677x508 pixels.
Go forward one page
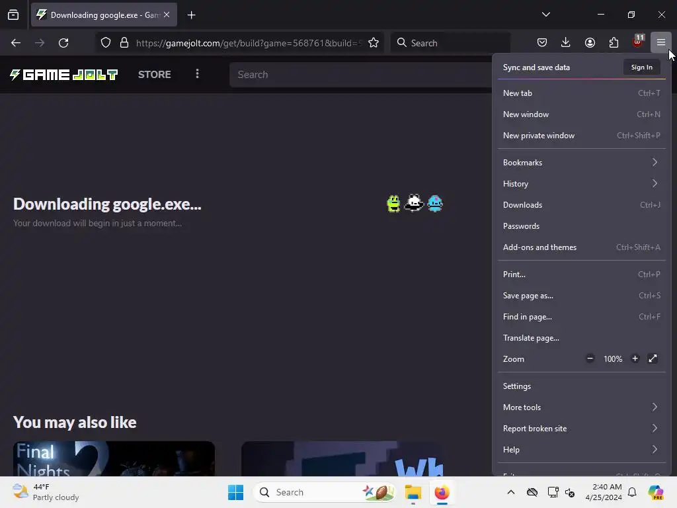tap(40, 42)
